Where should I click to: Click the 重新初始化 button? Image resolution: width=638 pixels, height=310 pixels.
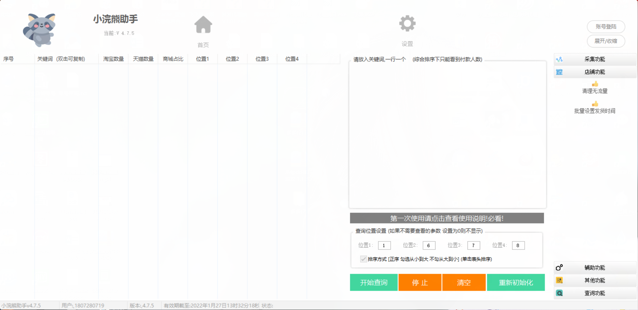click(516, 282)
